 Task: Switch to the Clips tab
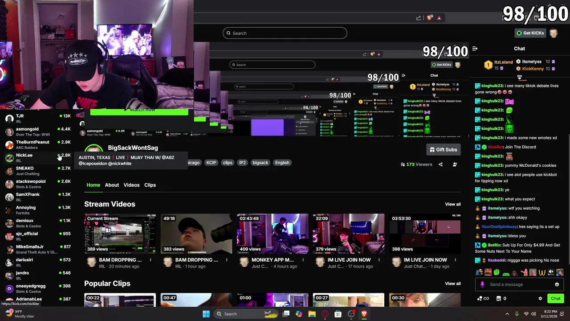tap(150, 185)
